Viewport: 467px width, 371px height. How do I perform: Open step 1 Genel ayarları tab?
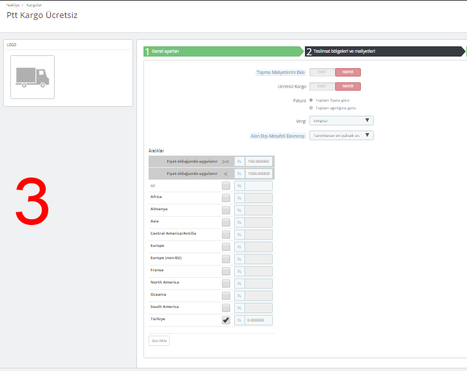(x=223, y=51)
